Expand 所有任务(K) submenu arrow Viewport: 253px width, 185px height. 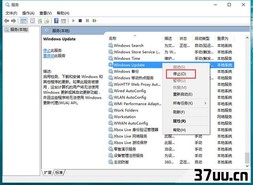click(205, 103)
